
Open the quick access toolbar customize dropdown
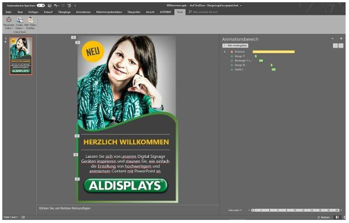[75, 5]
